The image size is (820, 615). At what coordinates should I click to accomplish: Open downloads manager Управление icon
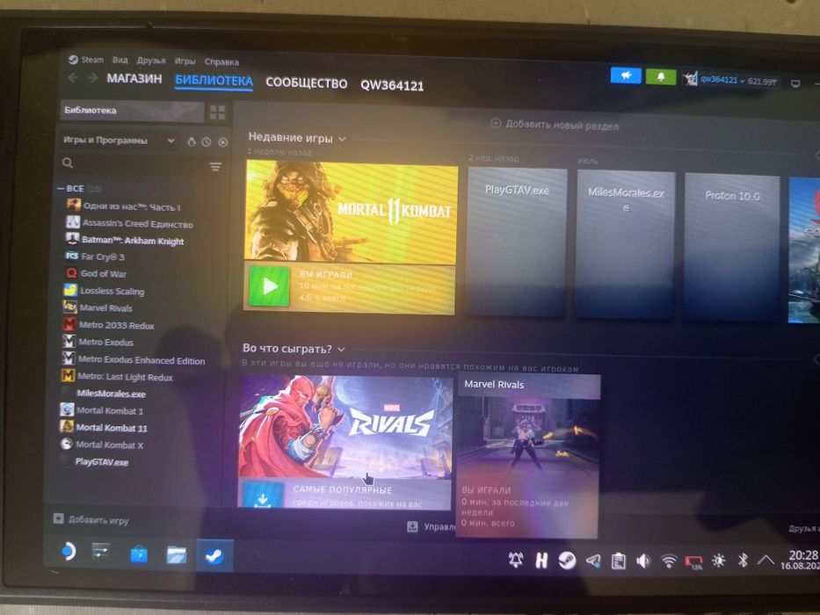412,525
